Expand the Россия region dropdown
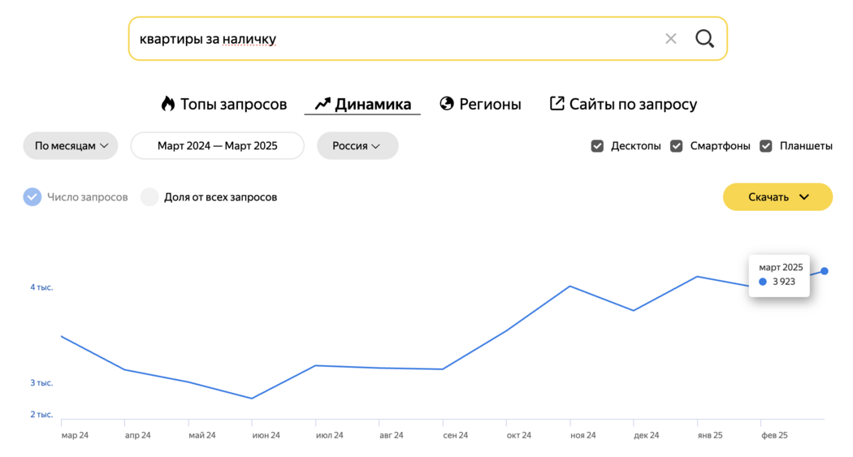 (x=357, y=145)
